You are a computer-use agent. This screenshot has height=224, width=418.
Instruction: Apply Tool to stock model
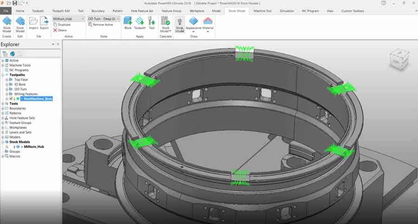pyautogui.click(x=151, y=23)
